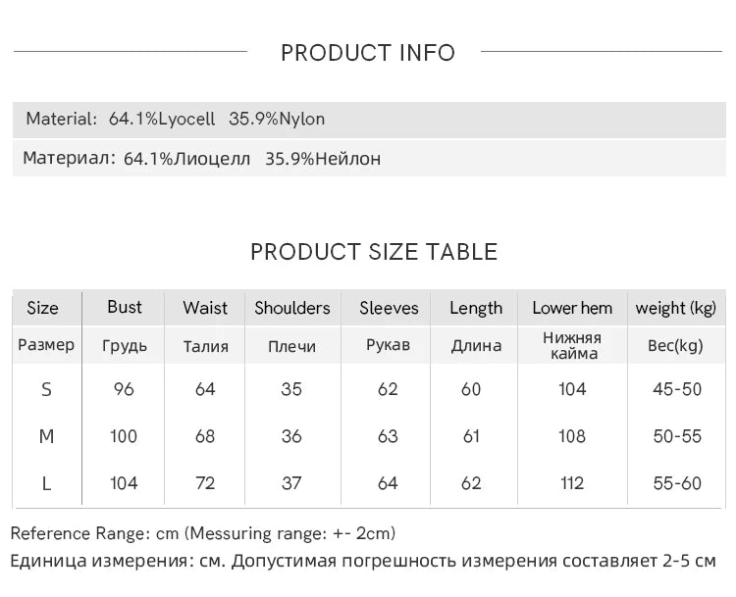Select the M size row label
Screen dimensions: 736x597
[x=46, y=436]
